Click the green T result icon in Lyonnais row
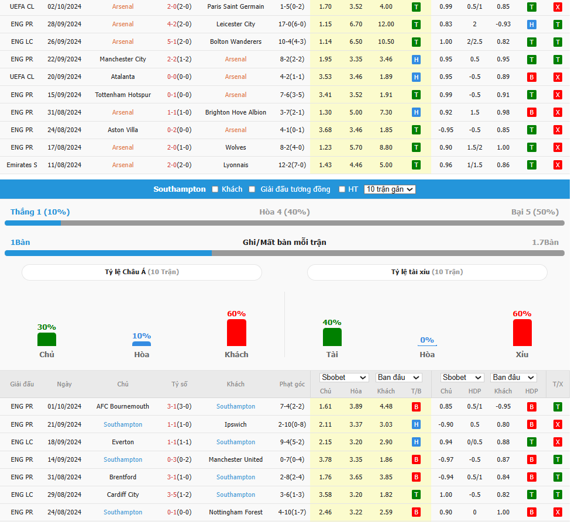 (416, 165)
